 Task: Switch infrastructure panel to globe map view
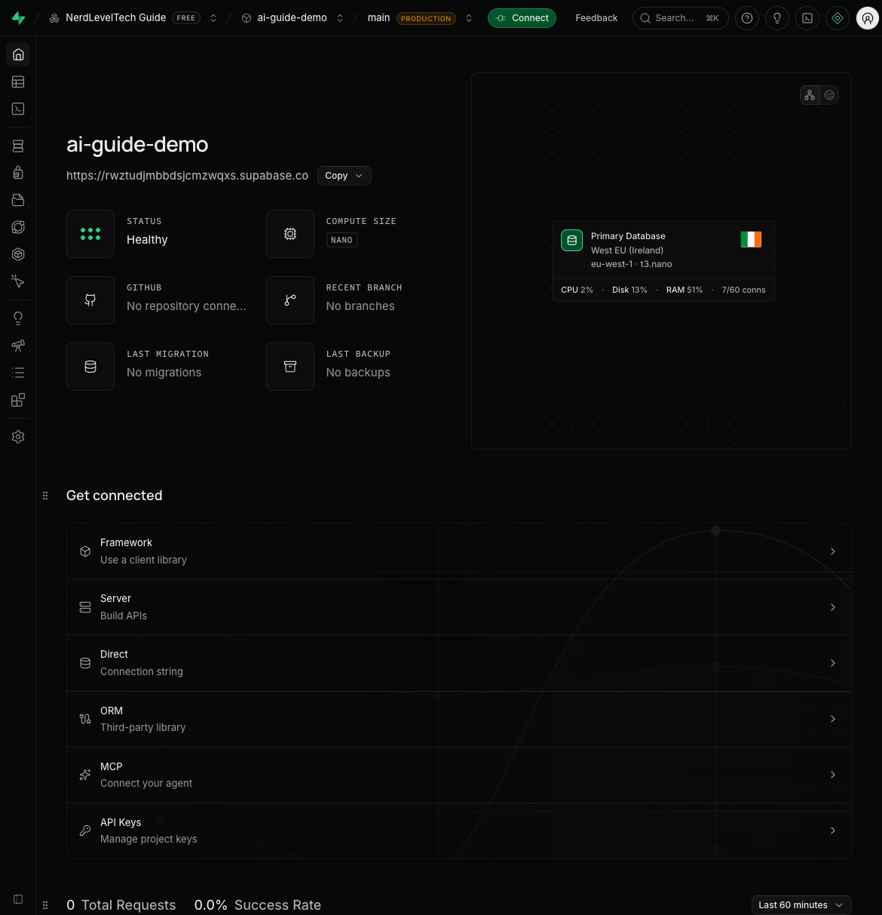829,95
